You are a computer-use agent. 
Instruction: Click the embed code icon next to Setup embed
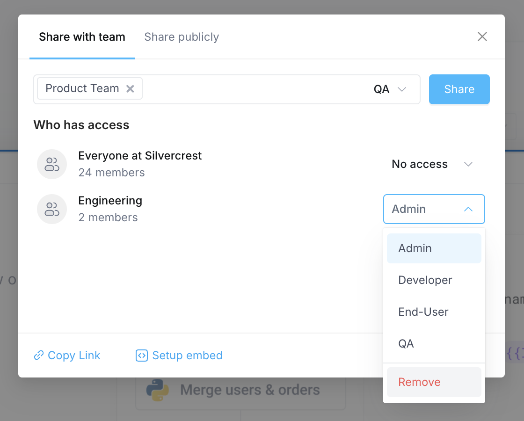(142, 356)
